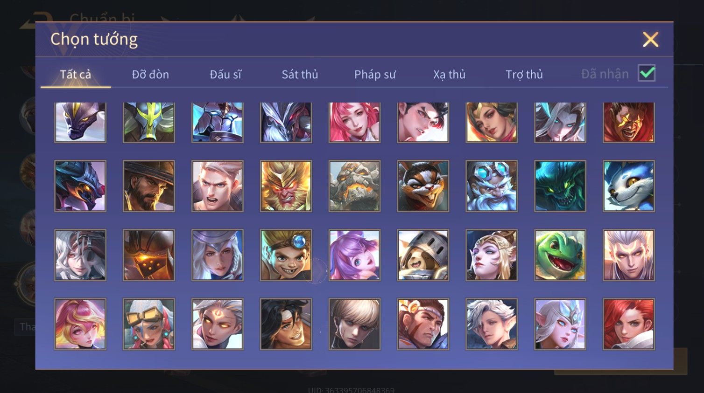Screen dimensions: 704x393
Task: Filter by the Xạ thủ tab
Action: coord(449,74)
